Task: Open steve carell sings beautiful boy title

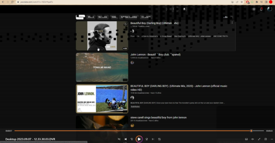Action: 158,118
